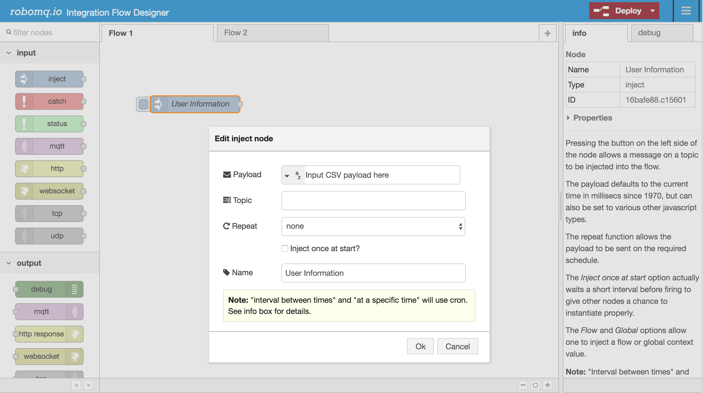Select the inject node in palette
703x393 pixels.
pyautogui.click(x=49, y=79)
